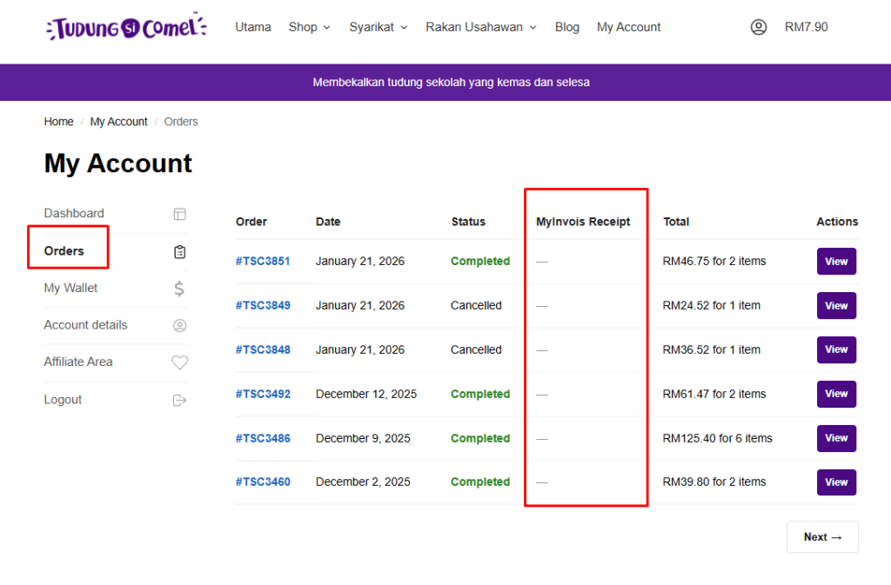The height and width of the screenshot is (585, 891).
Task: Expand the Rakan Usahawan dropdown menu
Action: [481, 27]
